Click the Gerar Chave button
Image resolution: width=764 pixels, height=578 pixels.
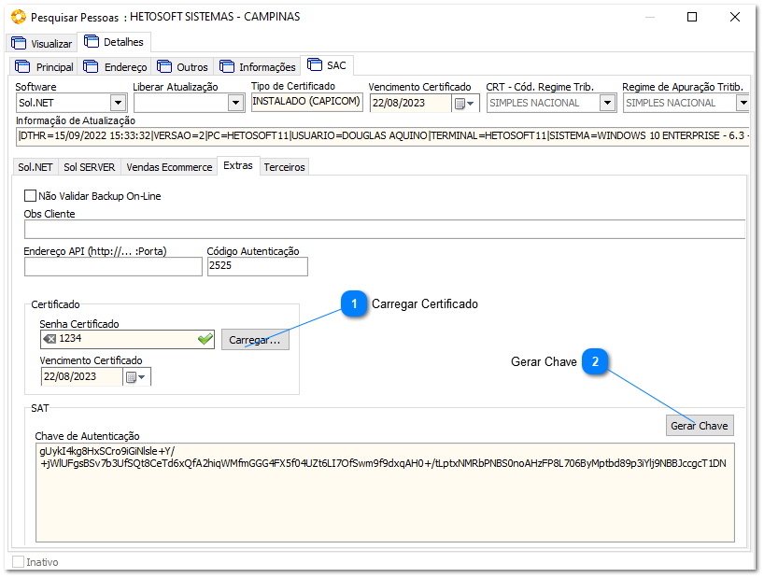coord(700,425)
